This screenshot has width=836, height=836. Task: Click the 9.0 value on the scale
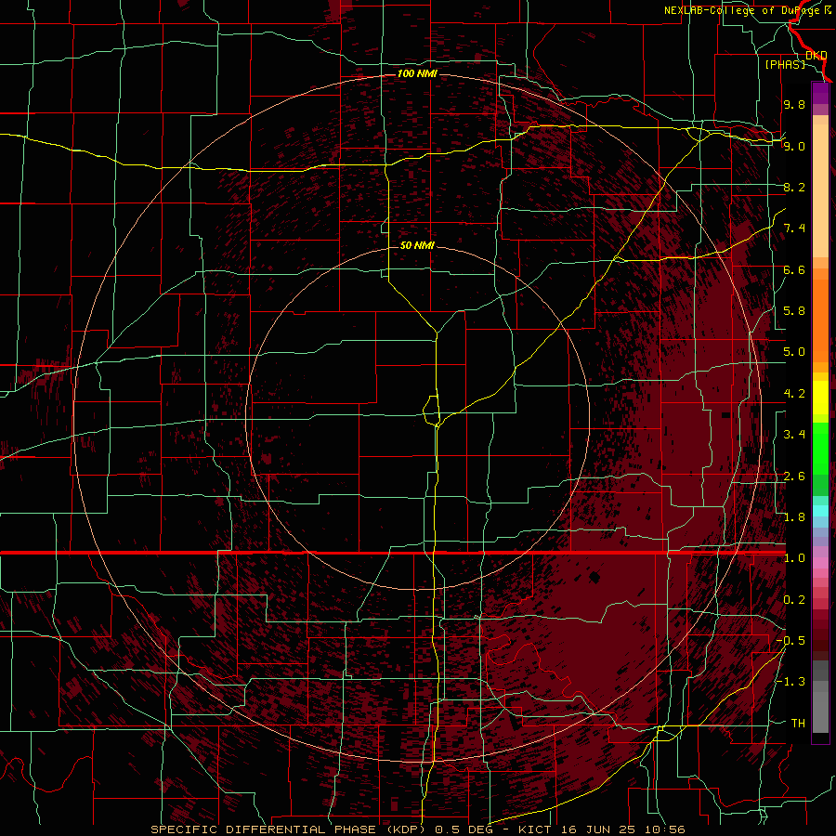(794, 146)
